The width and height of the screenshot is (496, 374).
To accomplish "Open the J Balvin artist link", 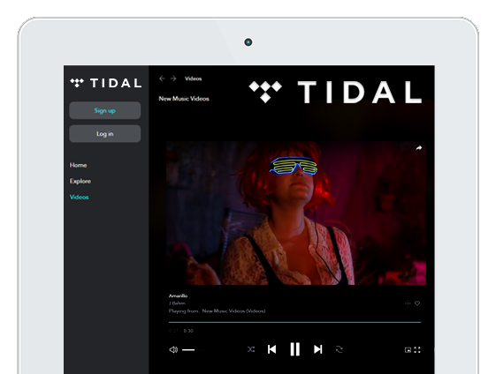I will click(x=177, y=303).
